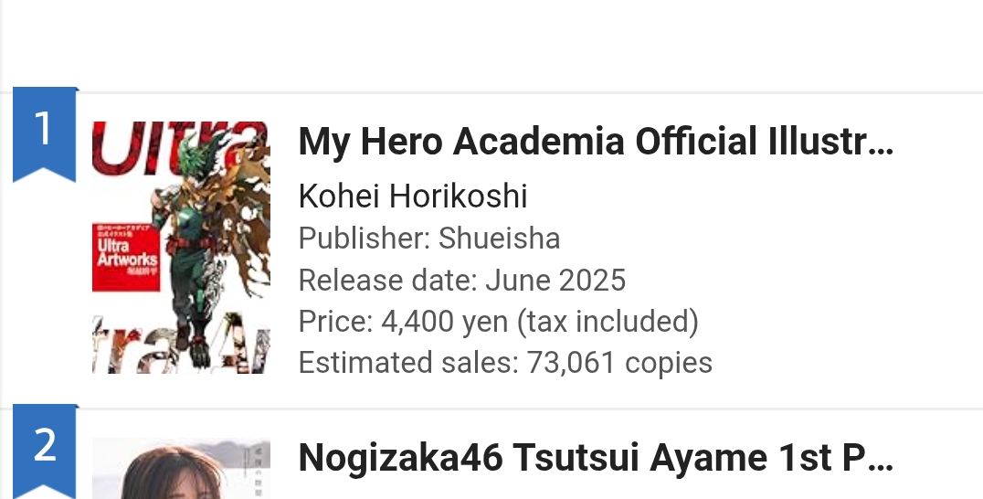Click the Release date: June 2025 line

[x=462, y=280]
